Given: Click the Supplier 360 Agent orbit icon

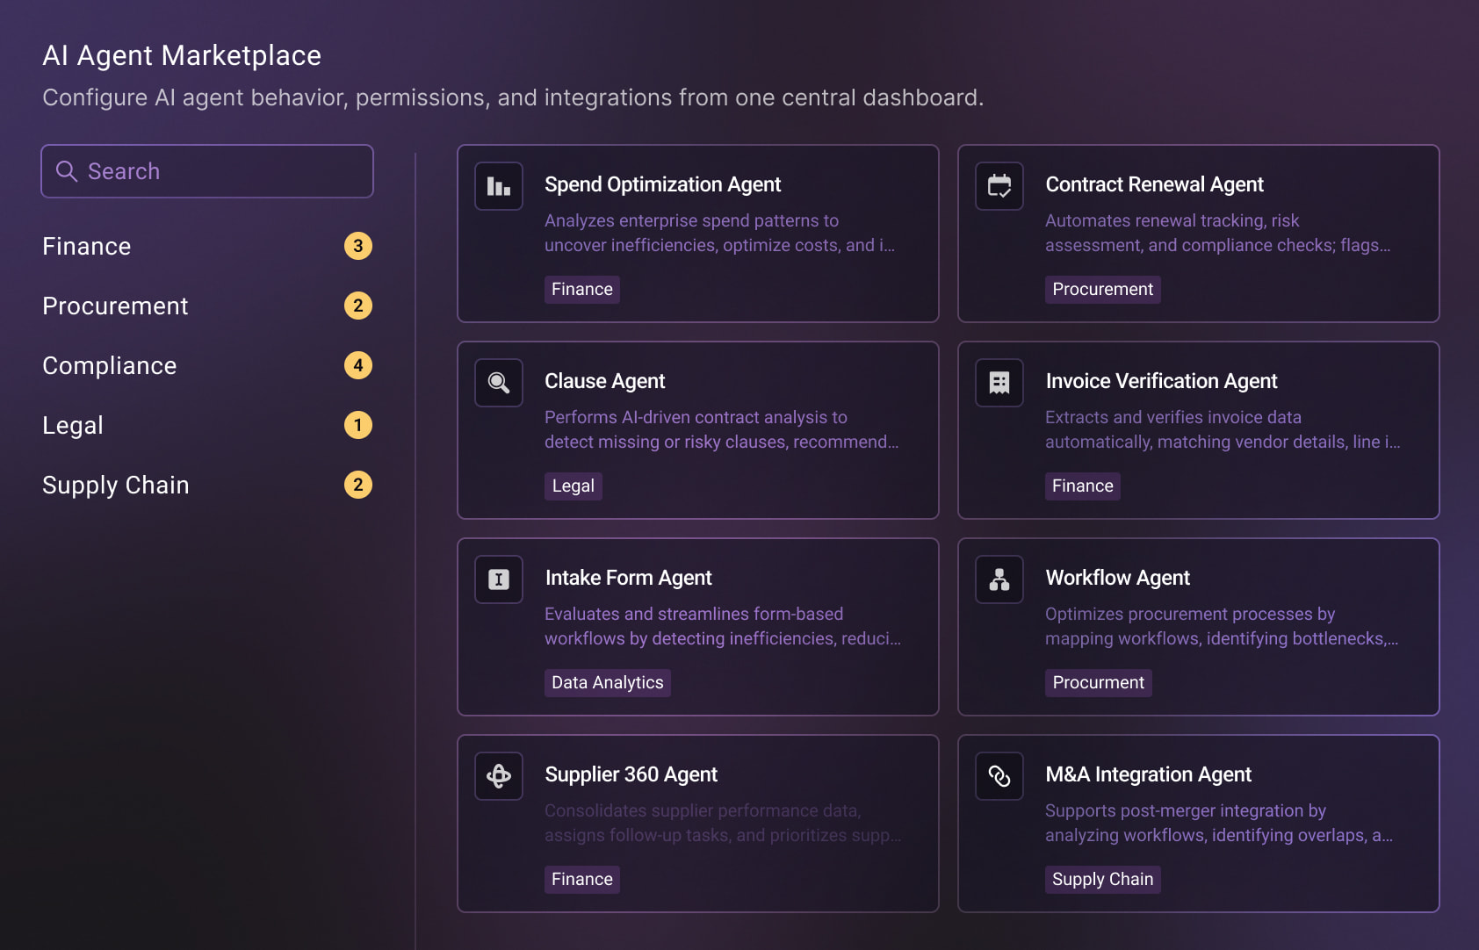Looking at the screenshot, I should (x=499, y=776).
